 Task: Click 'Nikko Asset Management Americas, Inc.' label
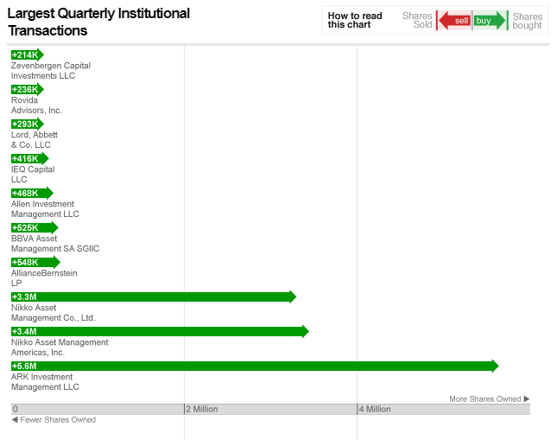[60, 348]
